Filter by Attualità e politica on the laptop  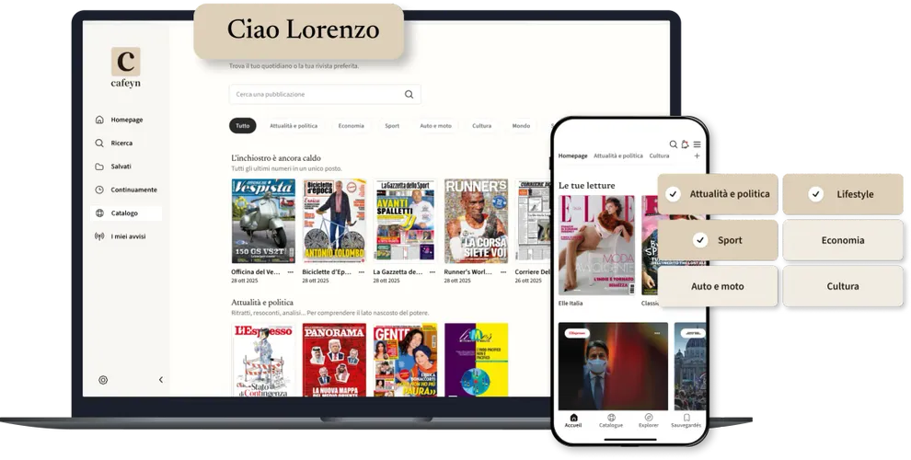pos(294,125)
